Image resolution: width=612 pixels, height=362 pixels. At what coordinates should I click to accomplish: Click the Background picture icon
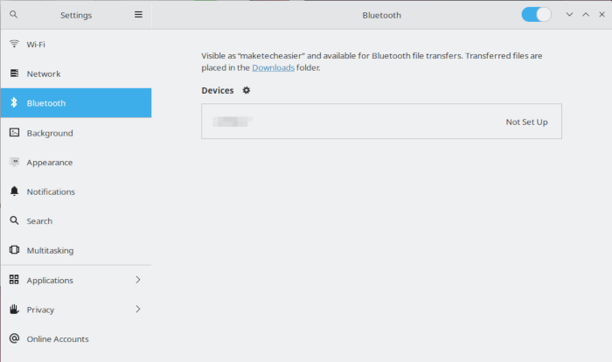[14, 132]
